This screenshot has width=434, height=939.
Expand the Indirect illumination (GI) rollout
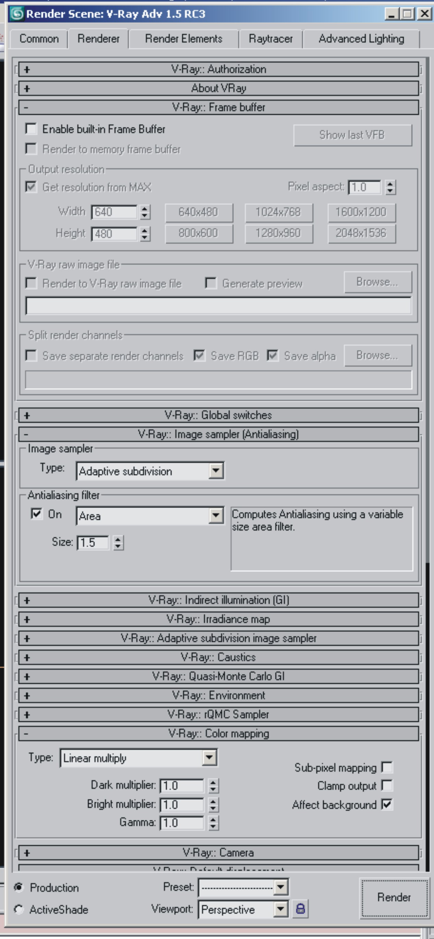click(218, 600)
